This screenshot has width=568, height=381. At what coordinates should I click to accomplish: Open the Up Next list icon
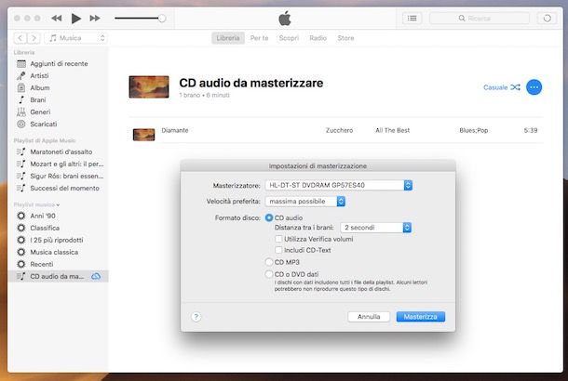(412, 18)
